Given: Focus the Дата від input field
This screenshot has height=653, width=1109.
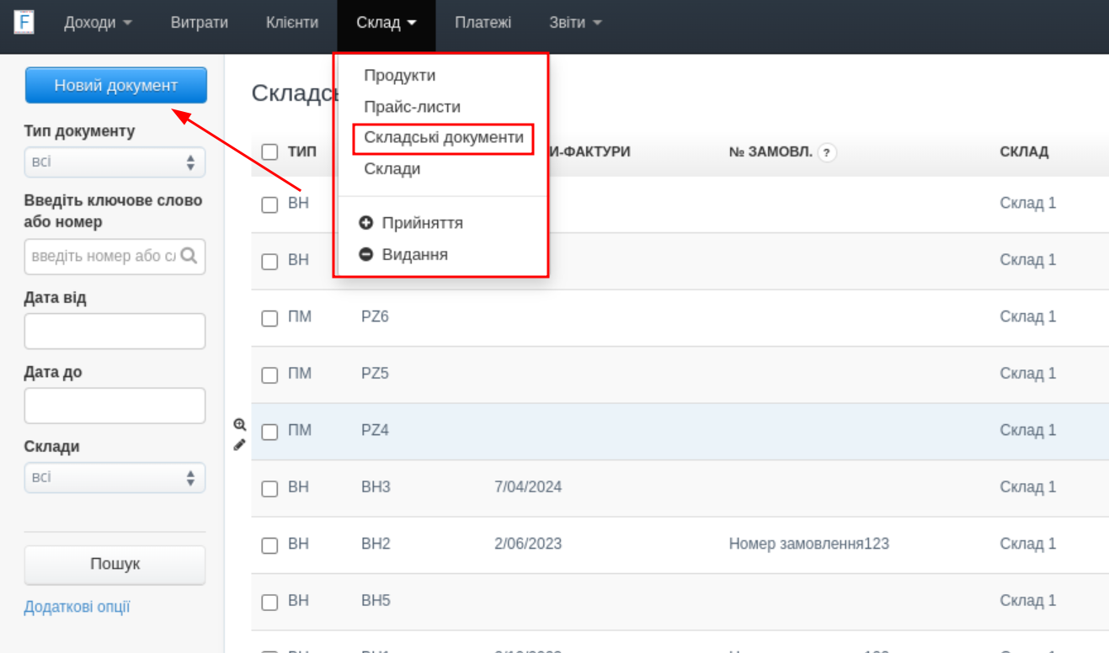Looking at the screenshot, I should tap(115, 331).
